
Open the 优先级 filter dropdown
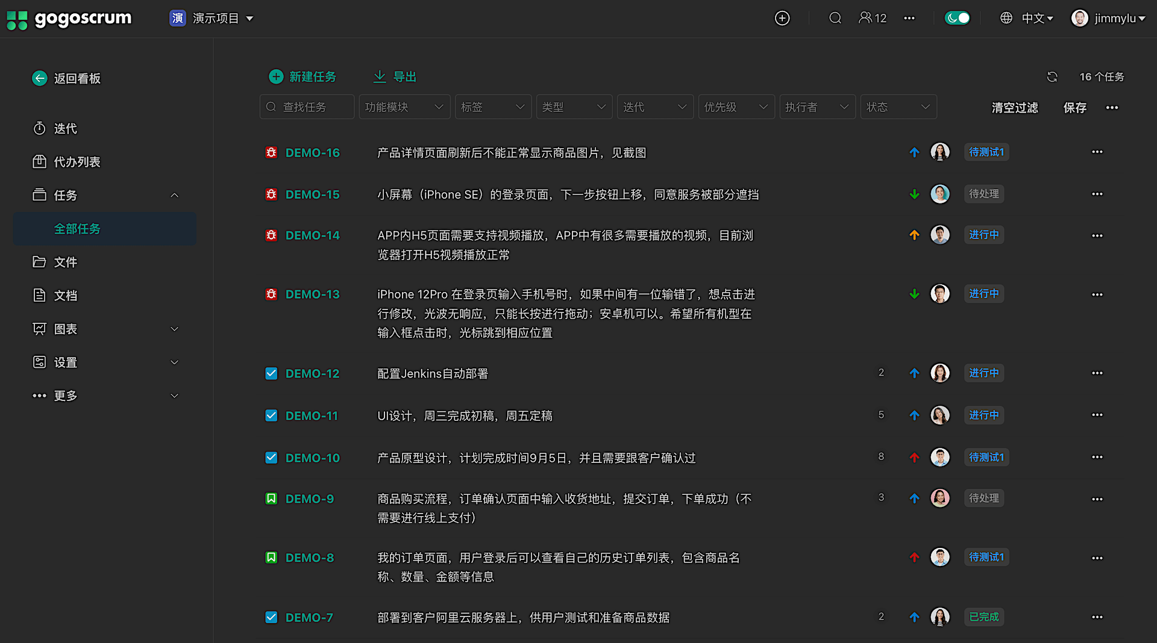click(736, 107)
